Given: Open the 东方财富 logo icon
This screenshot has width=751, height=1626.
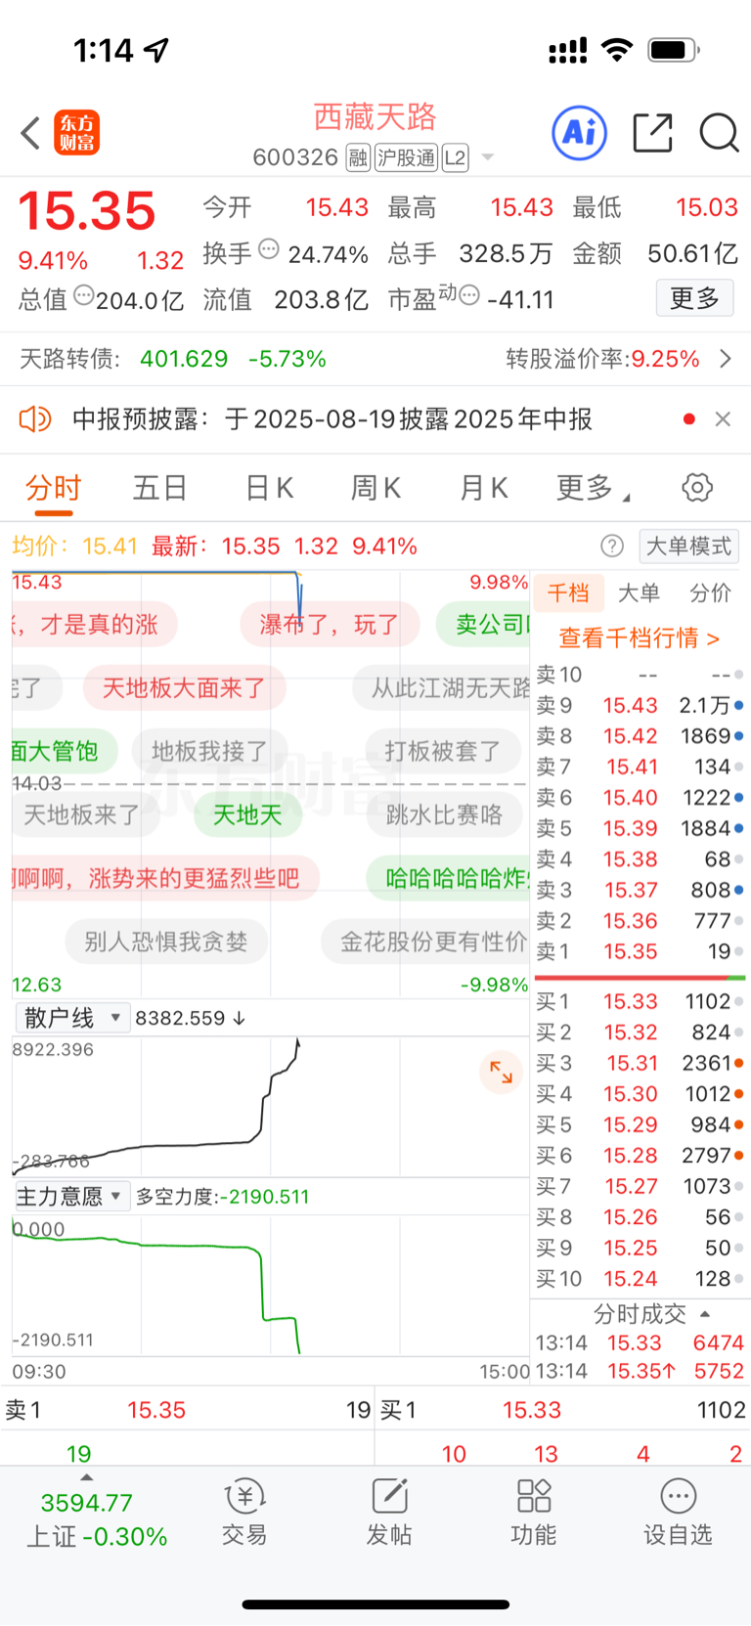Looking at the screenshot, I should coord(76,133).
